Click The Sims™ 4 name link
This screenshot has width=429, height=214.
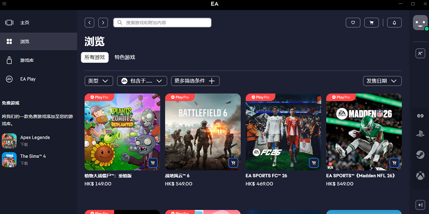coord(33,156)
